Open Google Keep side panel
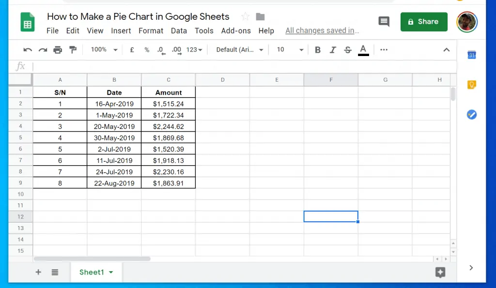Image resolution: width=496 pixels, height=288 pixels. (x=471, y=85)
